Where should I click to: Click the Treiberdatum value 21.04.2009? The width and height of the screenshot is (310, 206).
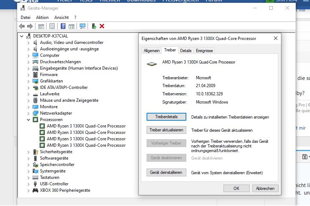click(x=205, y=86)
